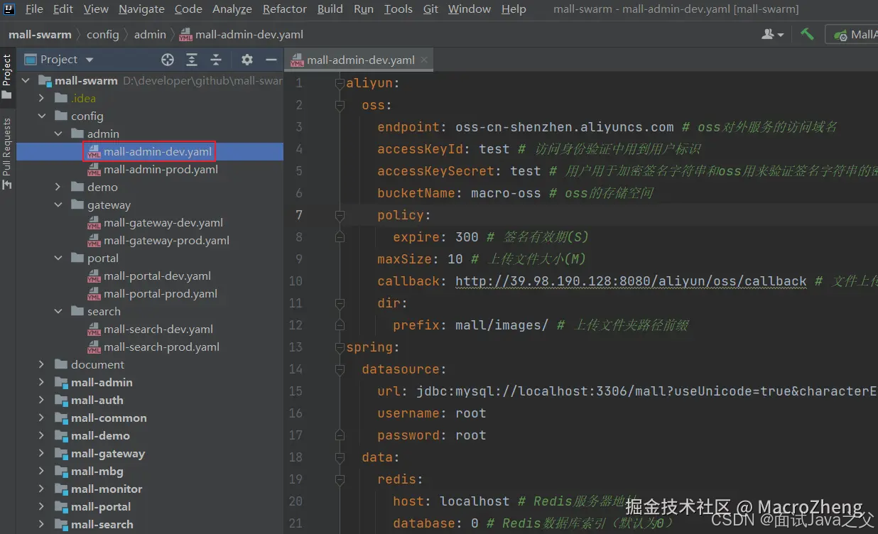
Task: Click the fold toggle beside datasource line
Action: (x=340, y=369)
